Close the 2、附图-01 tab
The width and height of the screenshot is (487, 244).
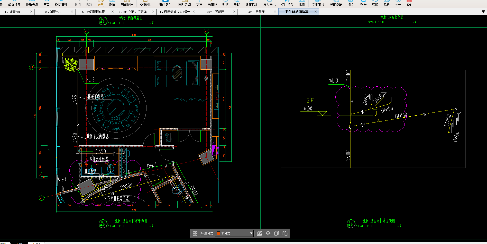[x=72, y=12]
